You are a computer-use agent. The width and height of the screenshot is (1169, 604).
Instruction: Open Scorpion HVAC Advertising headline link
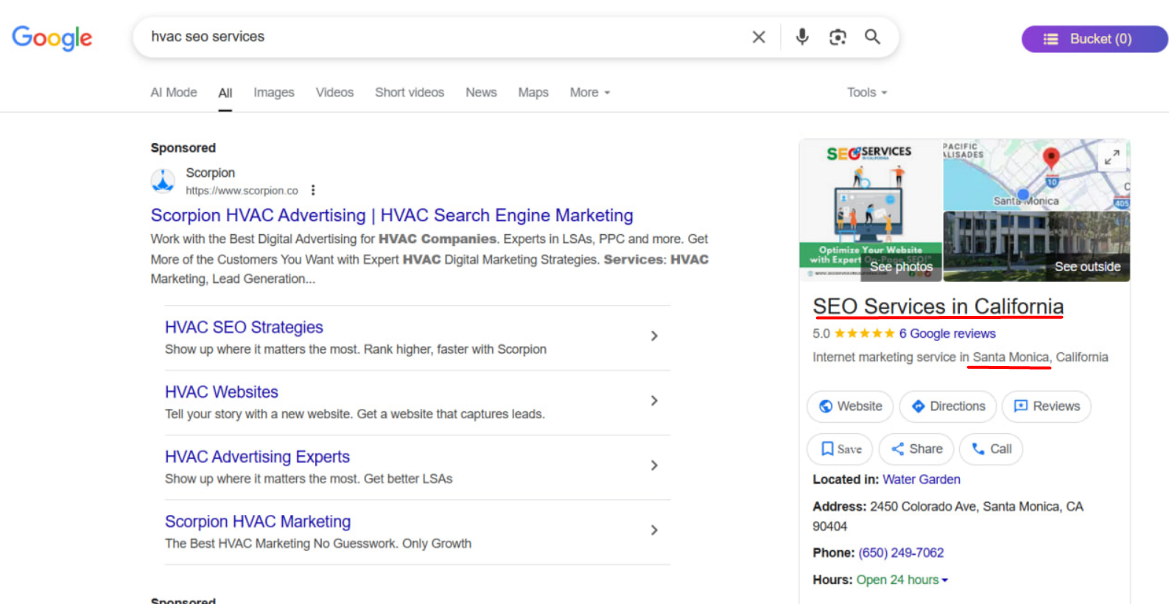[x=392, y=215]
